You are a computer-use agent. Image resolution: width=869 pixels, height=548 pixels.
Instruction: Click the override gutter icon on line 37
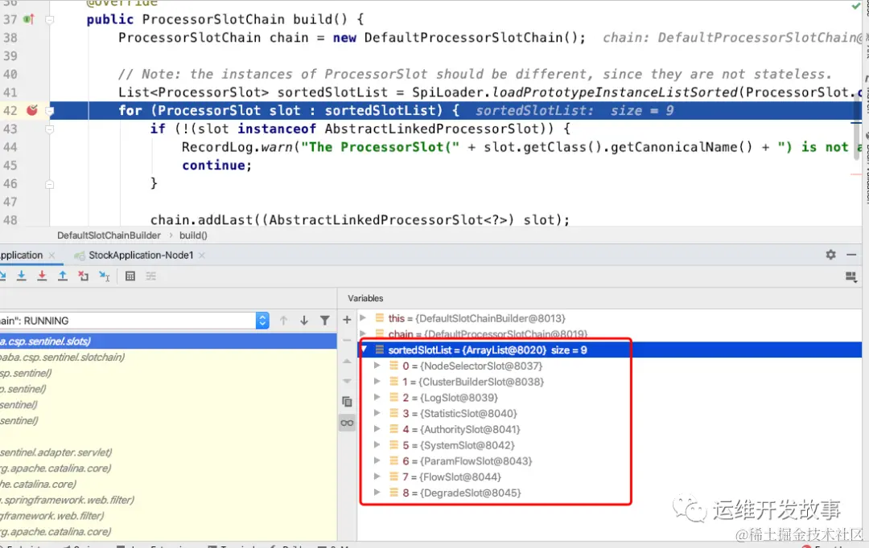29,19
